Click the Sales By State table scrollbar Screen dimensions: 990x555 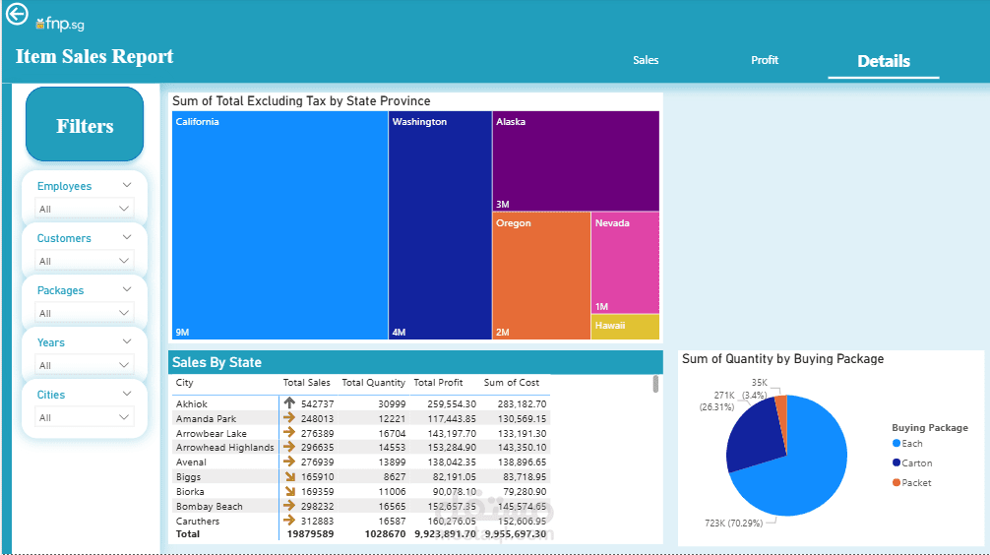click(x=655, y=383)
